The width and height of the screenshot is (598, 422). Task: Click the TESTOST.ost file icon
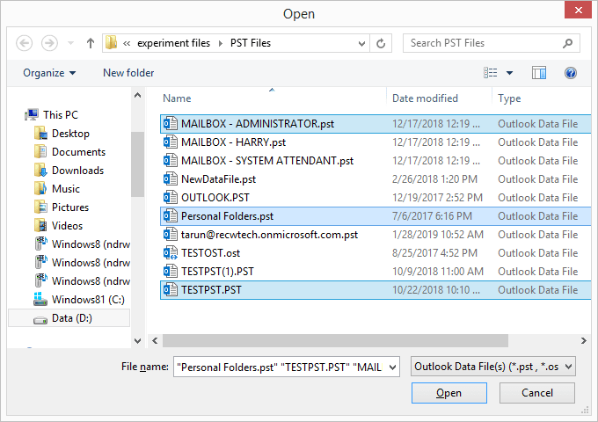click(x=171, y=252)
